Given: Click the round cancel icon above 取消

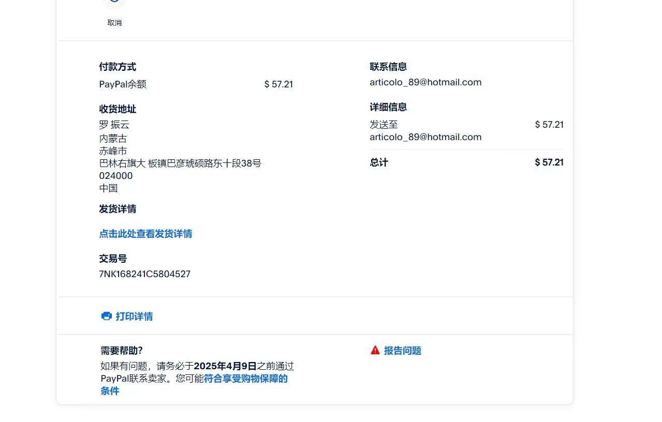Looking at the screenshot, I should click(x=114, y=3).
